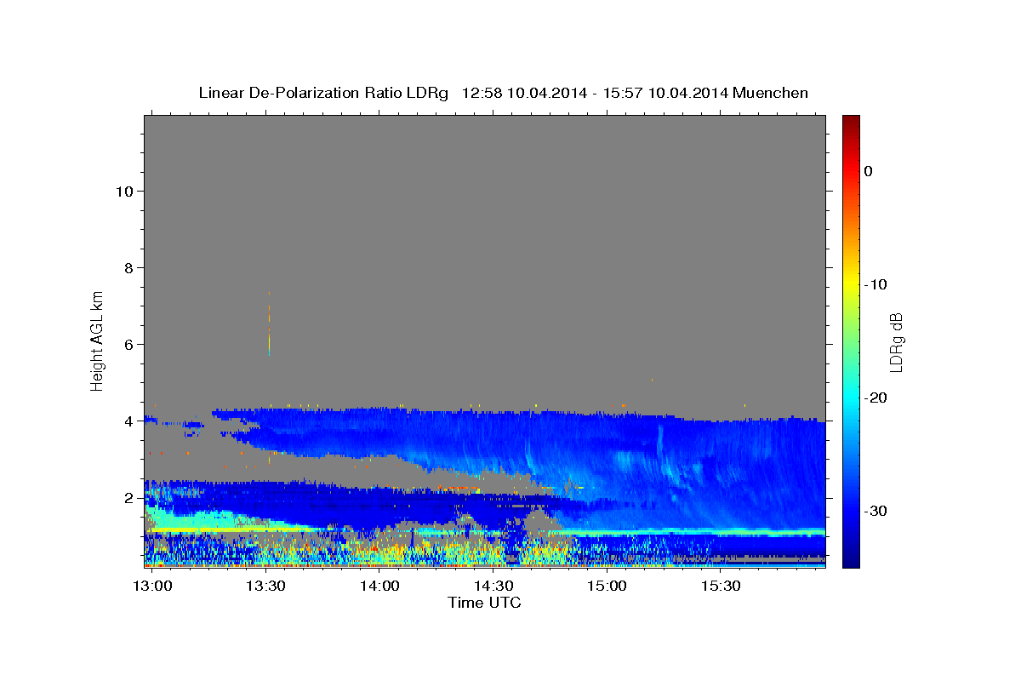Click the colorbar value -20
The width and height of the screenshot is (1021, 681).
876,398
